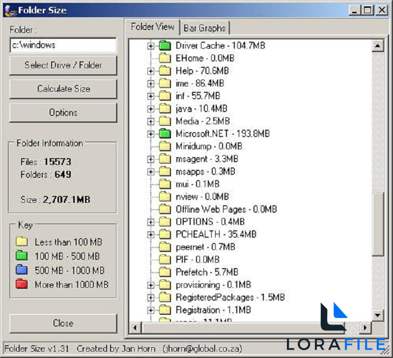Select the 'Microsoft.NET - 193.8MB' row text
This screenshot has width=393, height=358.
[223, 134]
